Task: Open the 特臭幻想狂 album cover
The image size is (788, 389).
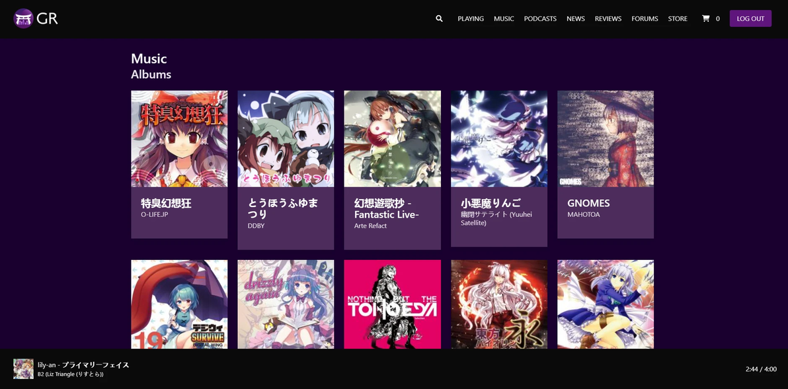Action: click(x=179, y=139)
